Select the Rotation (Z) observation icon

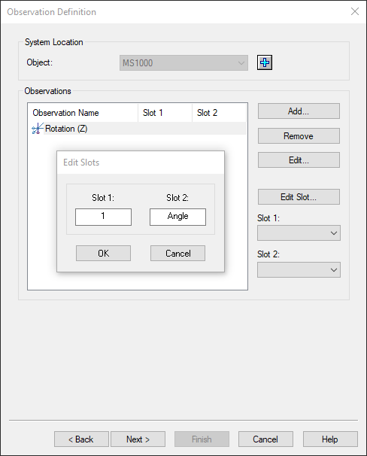point(38,129)
